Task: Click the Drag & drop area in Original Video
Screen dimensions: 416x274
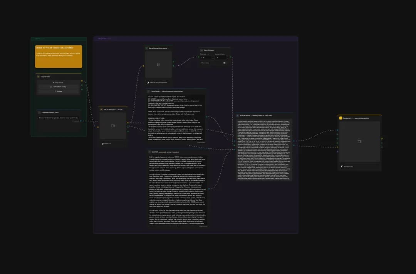Action: (x=59, y=82)
